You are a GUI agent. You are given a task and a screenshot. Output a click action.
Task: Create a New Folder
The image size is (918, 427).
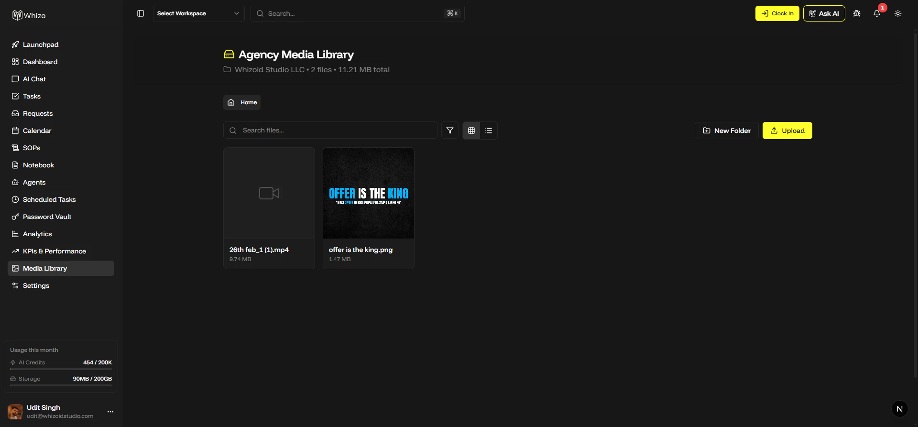726,131
